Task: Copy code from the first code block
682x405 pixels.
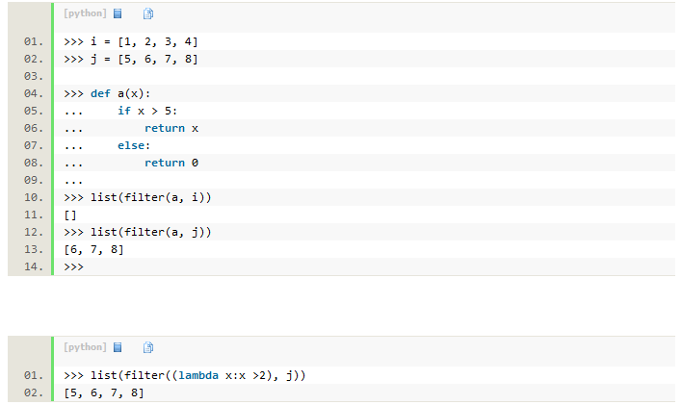Action: (x=148, y=13)
